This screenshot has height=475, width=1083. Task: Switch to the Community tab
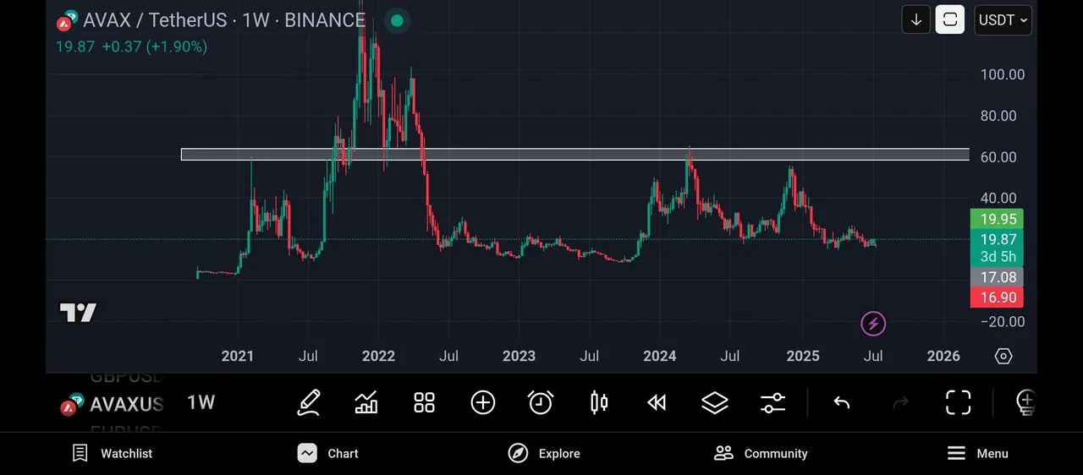coord(761,453)
